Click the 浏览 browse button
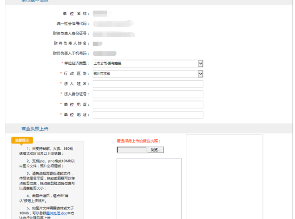 click(155, 150)
